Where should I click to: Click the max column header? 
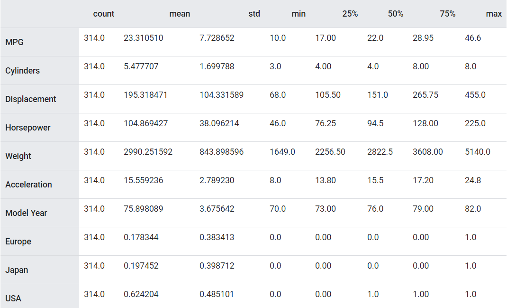[x=494, y=14]
